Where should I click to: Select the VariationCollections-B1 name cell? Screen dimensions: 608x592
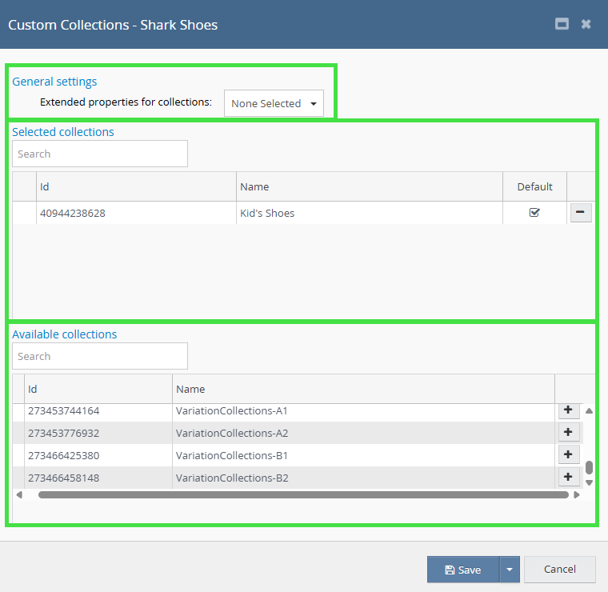pos(363,455)
